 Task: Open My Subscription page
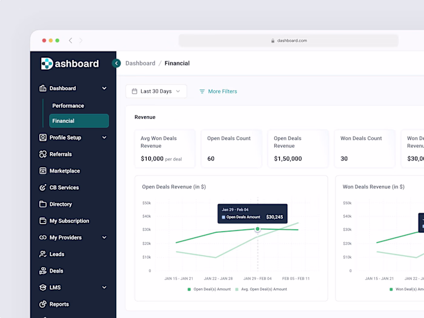[69, 221]
